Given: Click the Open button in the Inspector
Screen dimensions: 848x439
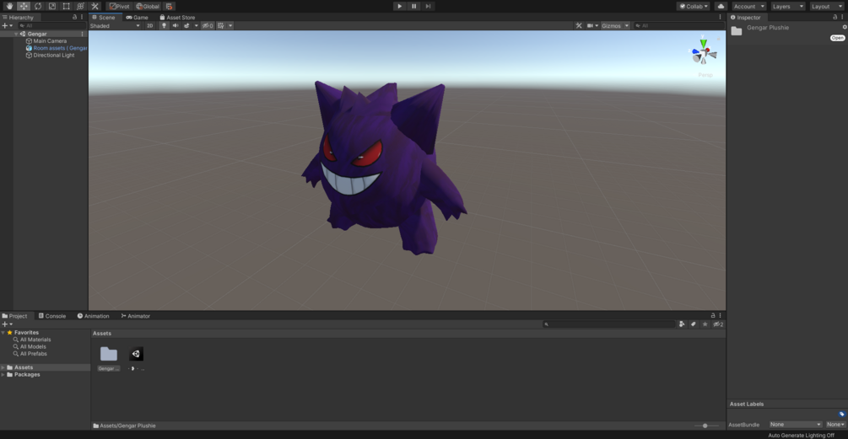Looking at the screenshot, I should click(x=837, y=38).
